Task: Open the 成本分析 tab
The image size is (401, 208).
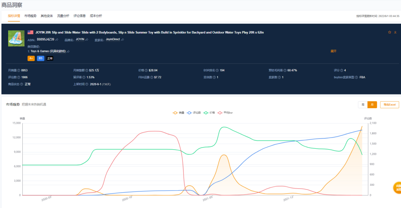Action: click(96, 16)
